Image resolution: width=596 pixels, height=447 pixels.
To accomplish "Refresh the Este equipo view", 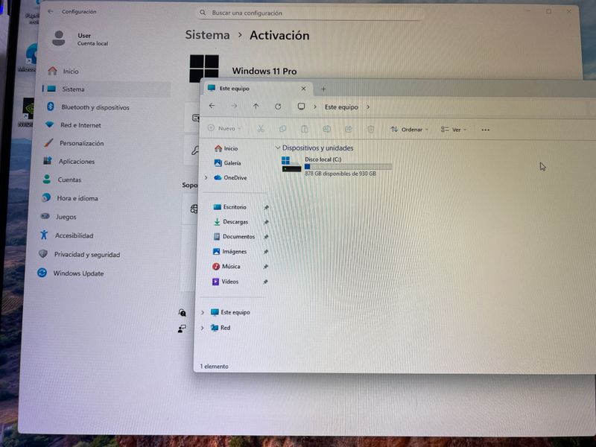I will click(278, 107).
